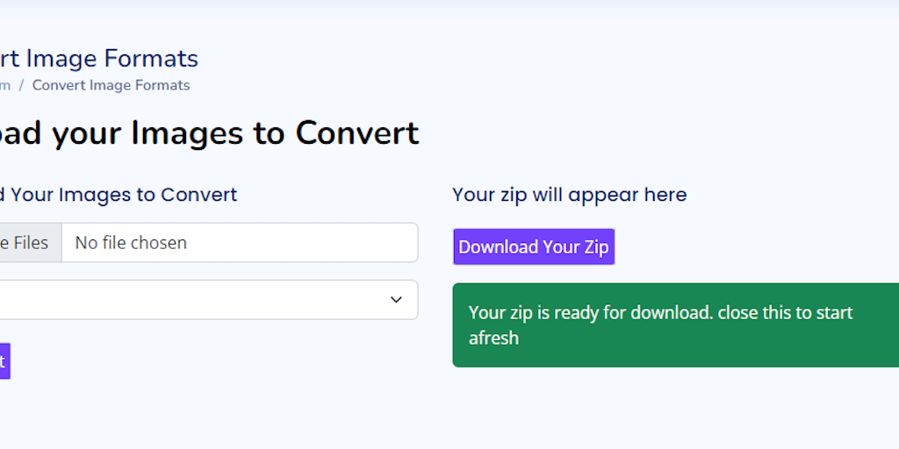Click the 'No file chosen' file field

pos(239,242)
